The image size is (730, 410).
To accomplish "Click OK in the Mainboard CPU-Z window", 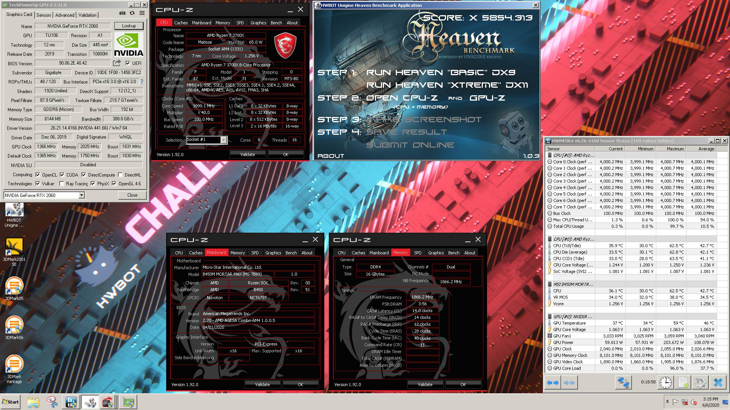I will (x=300, y=385).
